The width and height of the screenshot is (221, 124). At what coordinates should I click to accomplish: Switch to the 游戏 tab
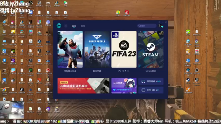83,26
